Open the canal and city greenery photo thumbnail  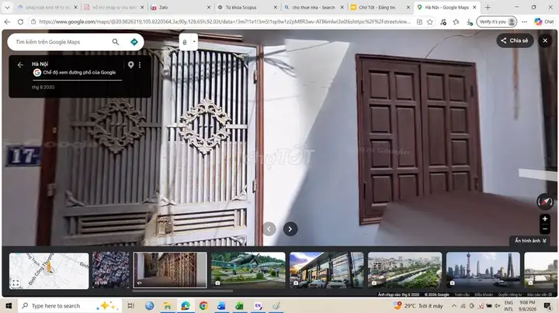404,270
